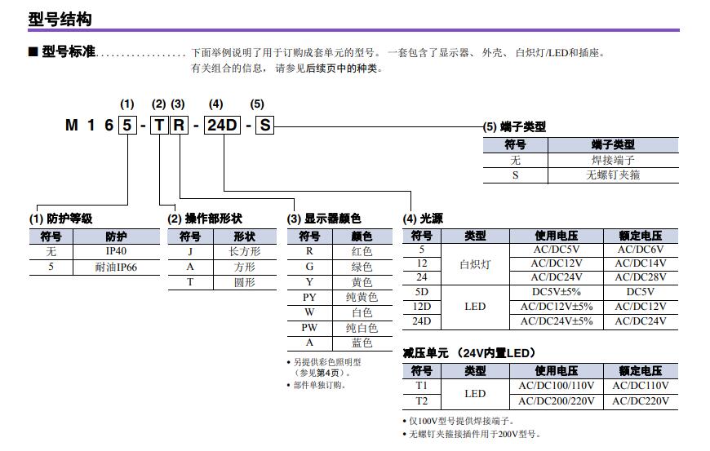Click the 减压单元 (24V内置LED) heading
This screenshot has height=451, width=710.
pyautogui.click(x=469, y=353)
